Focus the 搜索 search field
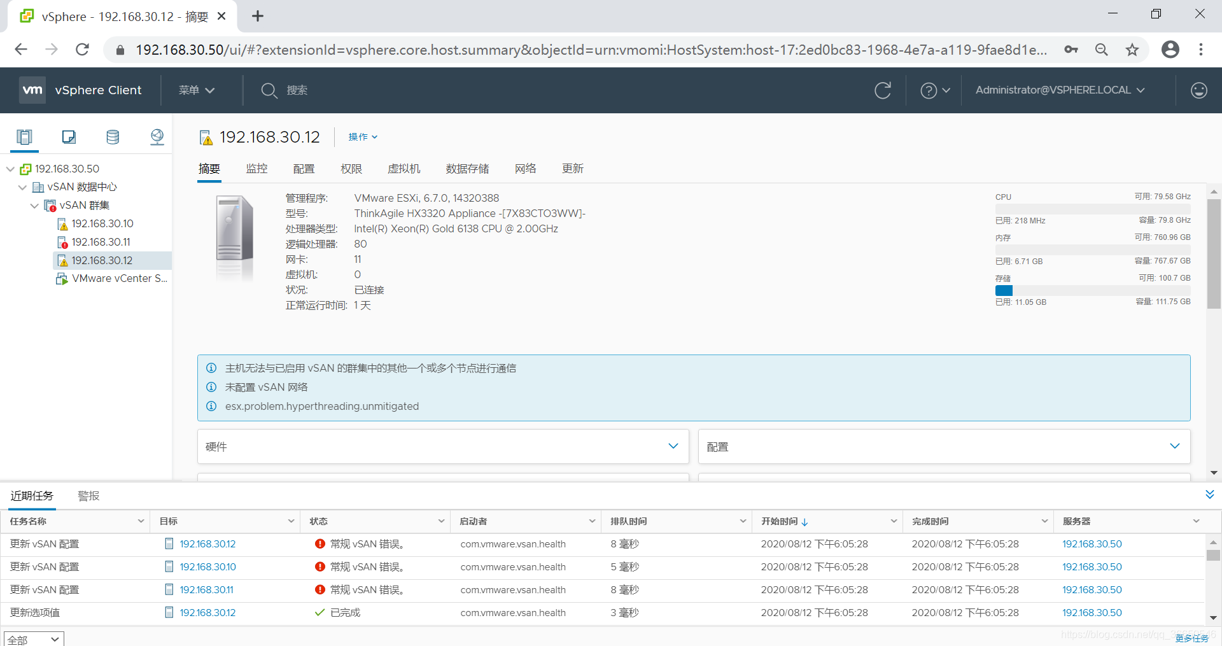The image size is (1222, 646). (297, 90)
